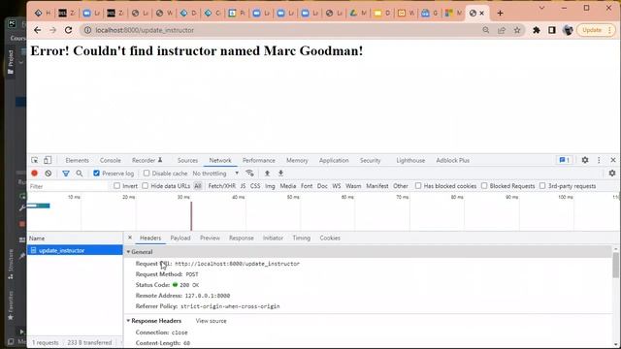Switch to the Console panel
621x349 pixels.
(111, 160)
